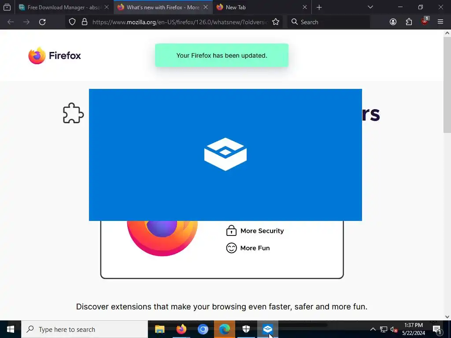
Task: Click the Windows Sandbox splash screen
Action: pyautogui.click(x=225, y=155)
